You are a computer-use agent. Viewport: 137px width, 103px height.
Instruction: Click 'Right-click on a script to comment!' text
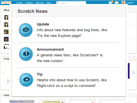tap(67, 86)
